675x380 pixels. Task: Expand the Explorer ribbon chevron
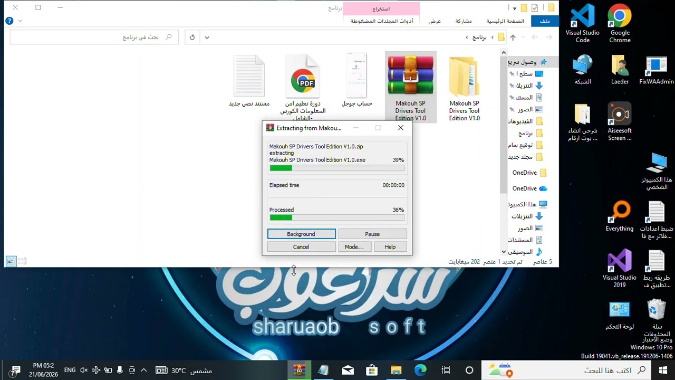coord(20,21)
